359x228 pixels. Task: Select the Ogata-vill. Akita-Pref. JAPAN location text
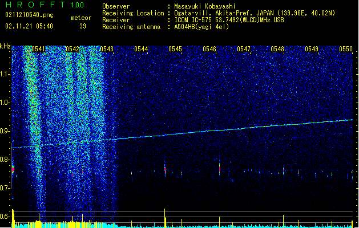coord(255,13)
